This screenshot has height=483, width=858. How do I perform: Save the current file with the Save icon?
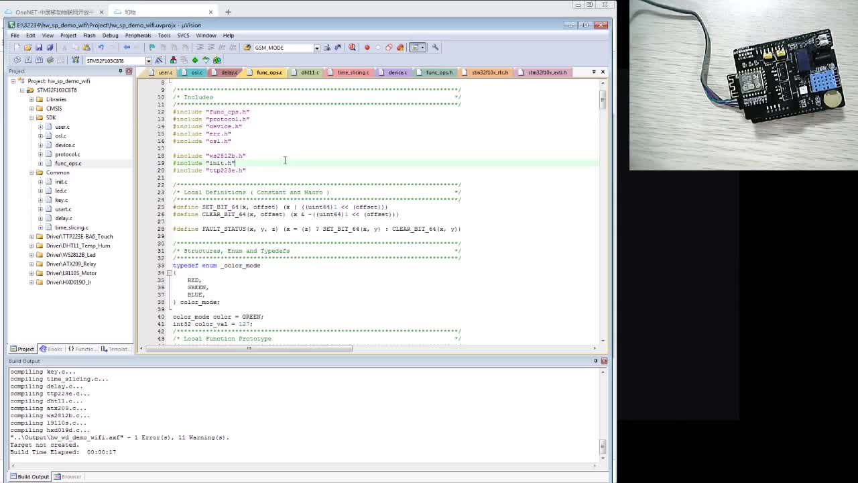tap(39, 47)
